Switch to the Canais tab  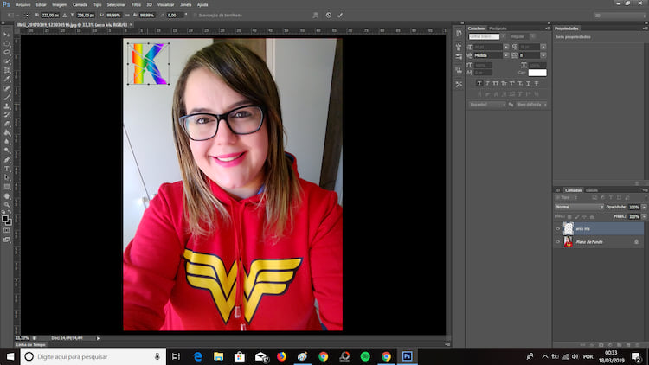(x=592, y=190)
